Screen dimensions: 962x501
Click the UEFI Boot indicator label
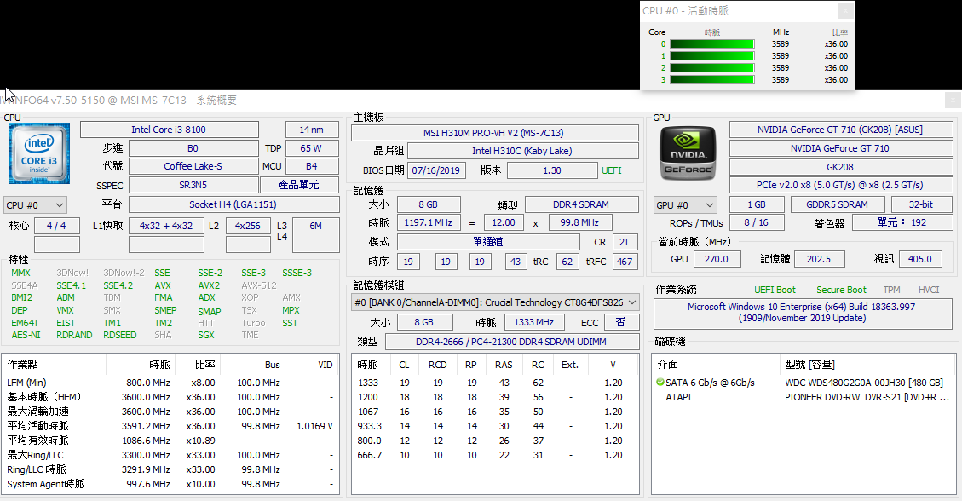[775, 290]
